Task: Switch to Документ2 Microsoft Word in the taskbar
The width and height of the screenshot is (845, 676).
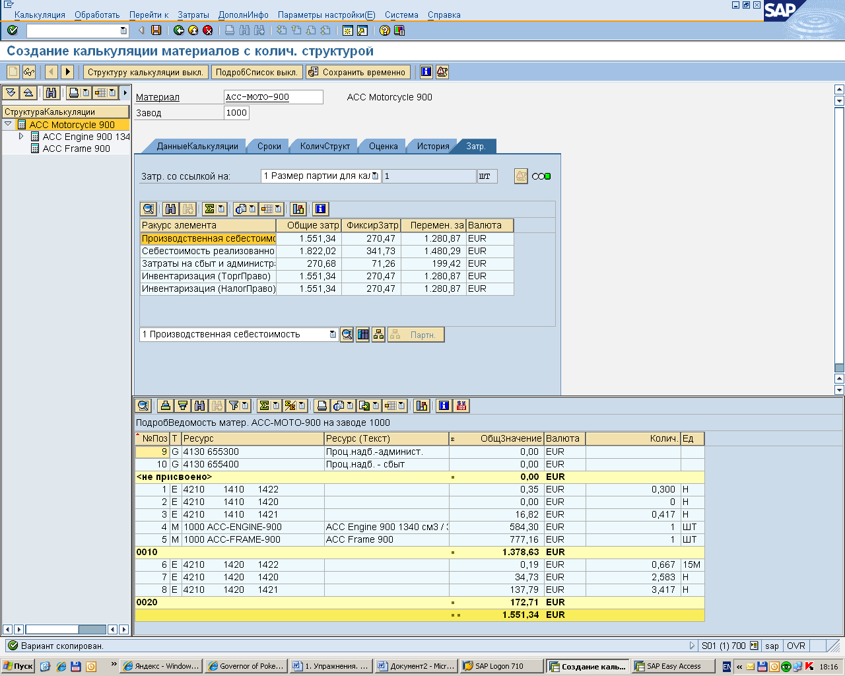Action: 416,666
